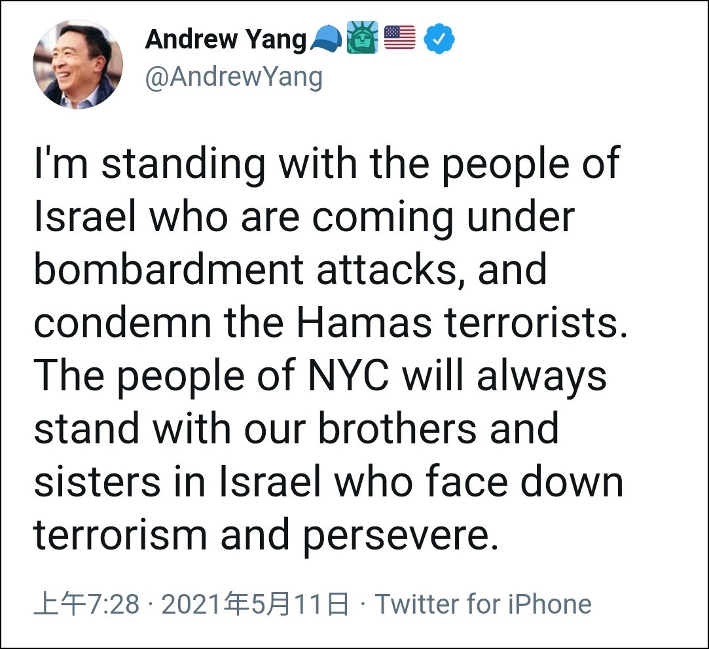Click the American flag emoji
Screen dimensions: 709x649
400,38
